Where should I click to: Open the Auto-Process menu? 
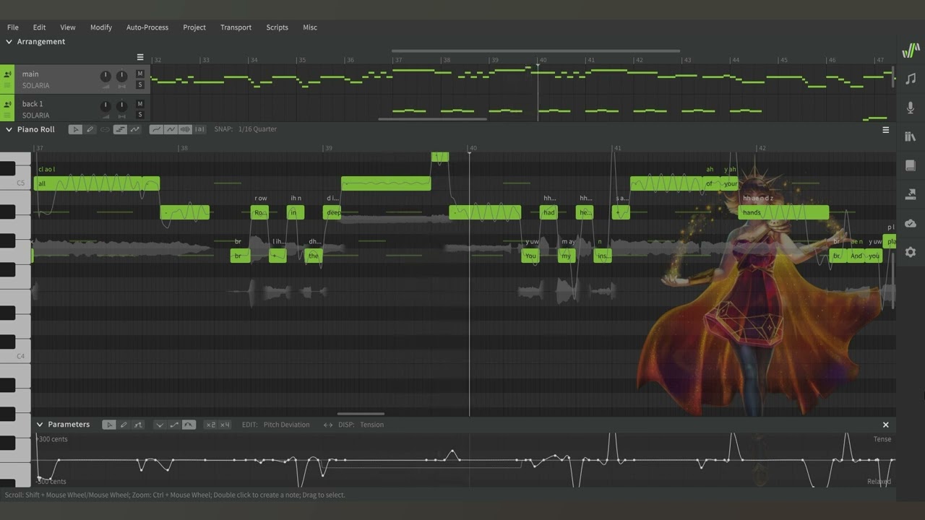coord(147,27)
